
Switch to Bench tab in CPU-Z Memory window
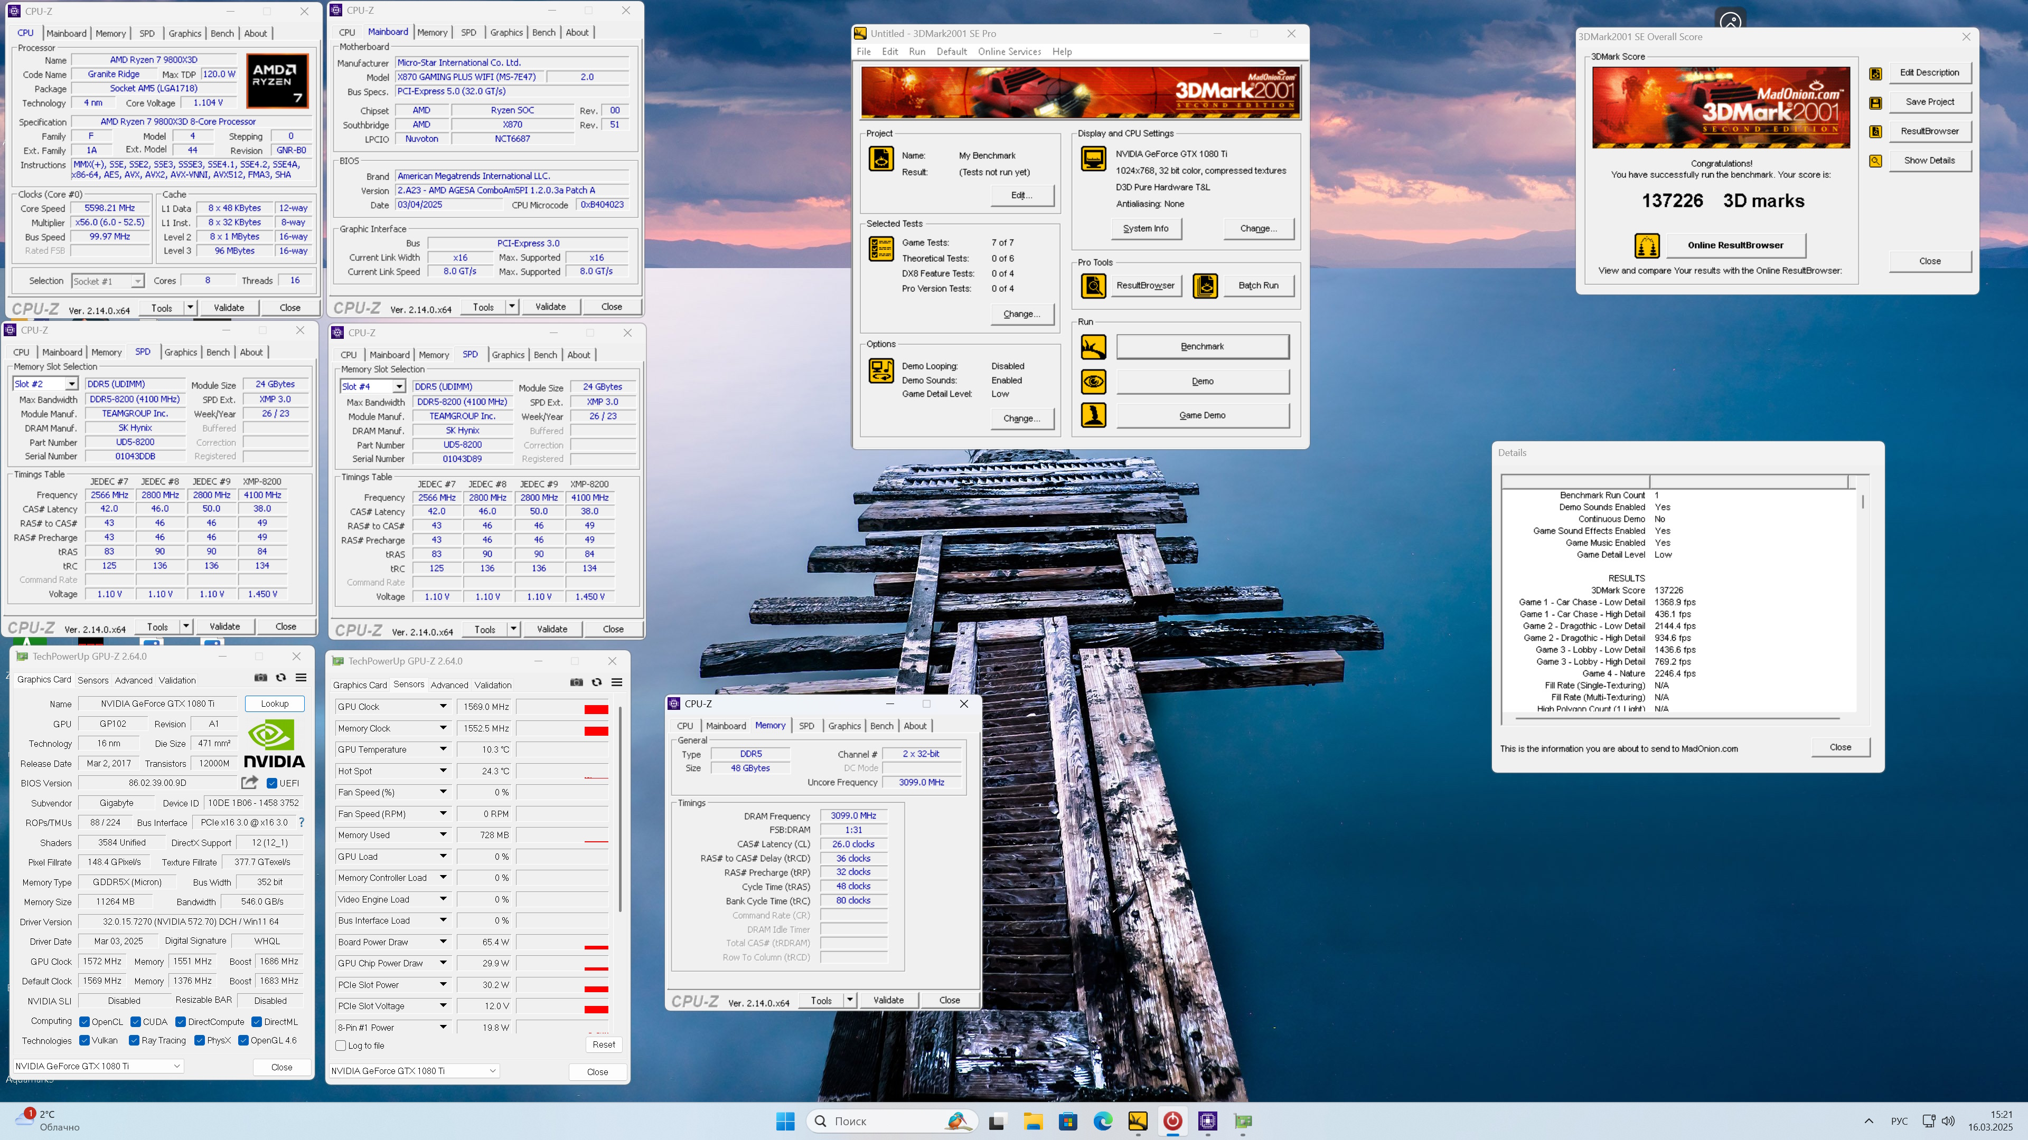881,725
